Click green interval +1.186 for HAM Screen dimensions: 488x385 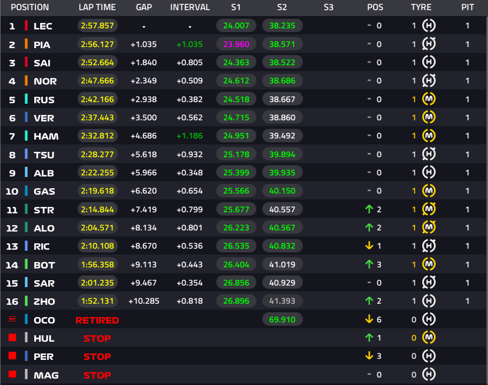point(189,136)
